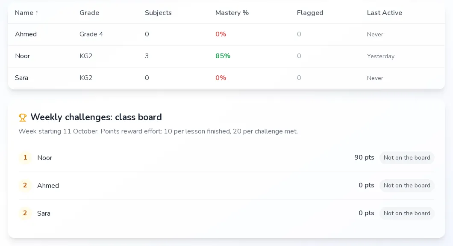Click rank 2 badge next to Ahmed

click(25, 185)
